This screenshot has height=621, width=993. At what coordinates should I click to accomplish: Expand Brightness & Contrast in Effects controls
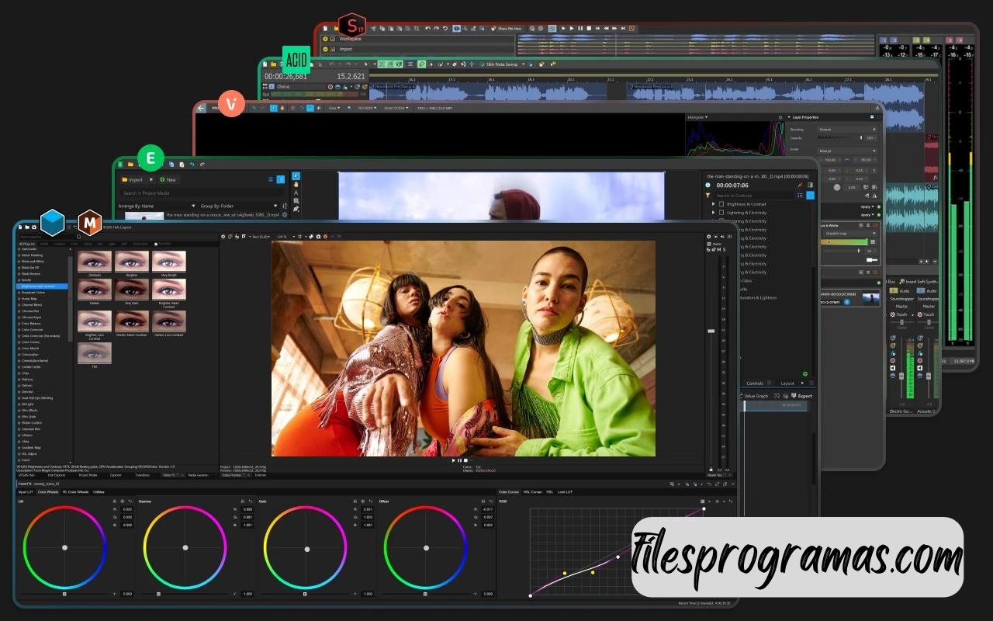(713, 204)
